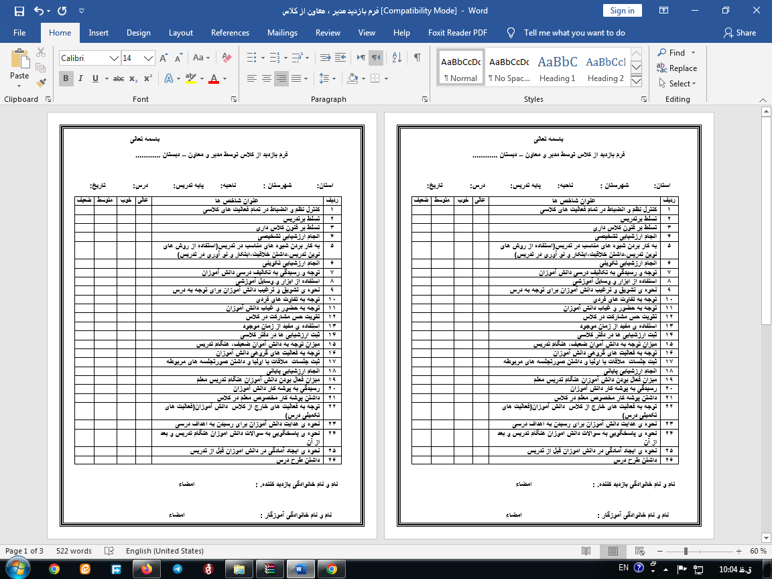
Task: Switch to Read Mode view in status bar
Action: click(586, 551)
